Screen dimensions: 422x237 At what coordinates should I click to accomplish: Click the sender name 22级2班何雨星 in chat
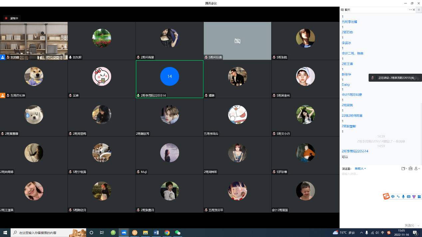click(352, 116)
